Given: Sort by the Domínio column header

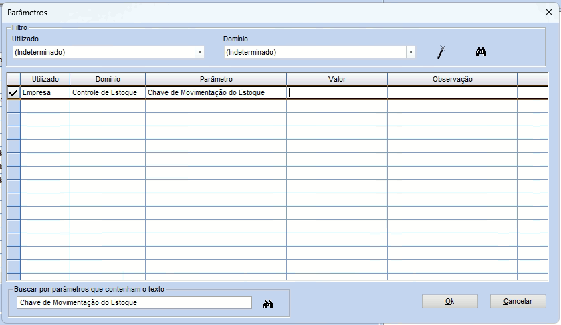Looking at the screenshot, I should [x=107, y=79].
